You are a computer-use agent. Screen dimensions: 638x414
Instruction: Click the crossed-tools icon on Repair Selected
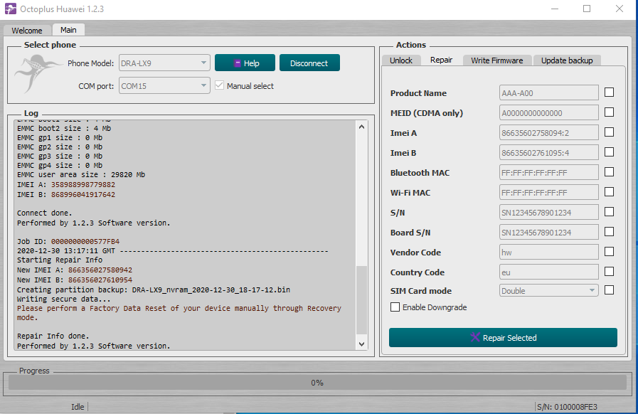[x=475, y=337]
